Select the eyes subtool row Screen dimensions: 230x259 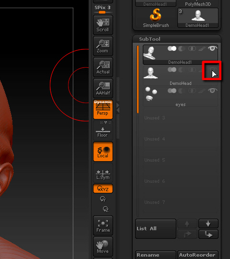tap(180, 97)
